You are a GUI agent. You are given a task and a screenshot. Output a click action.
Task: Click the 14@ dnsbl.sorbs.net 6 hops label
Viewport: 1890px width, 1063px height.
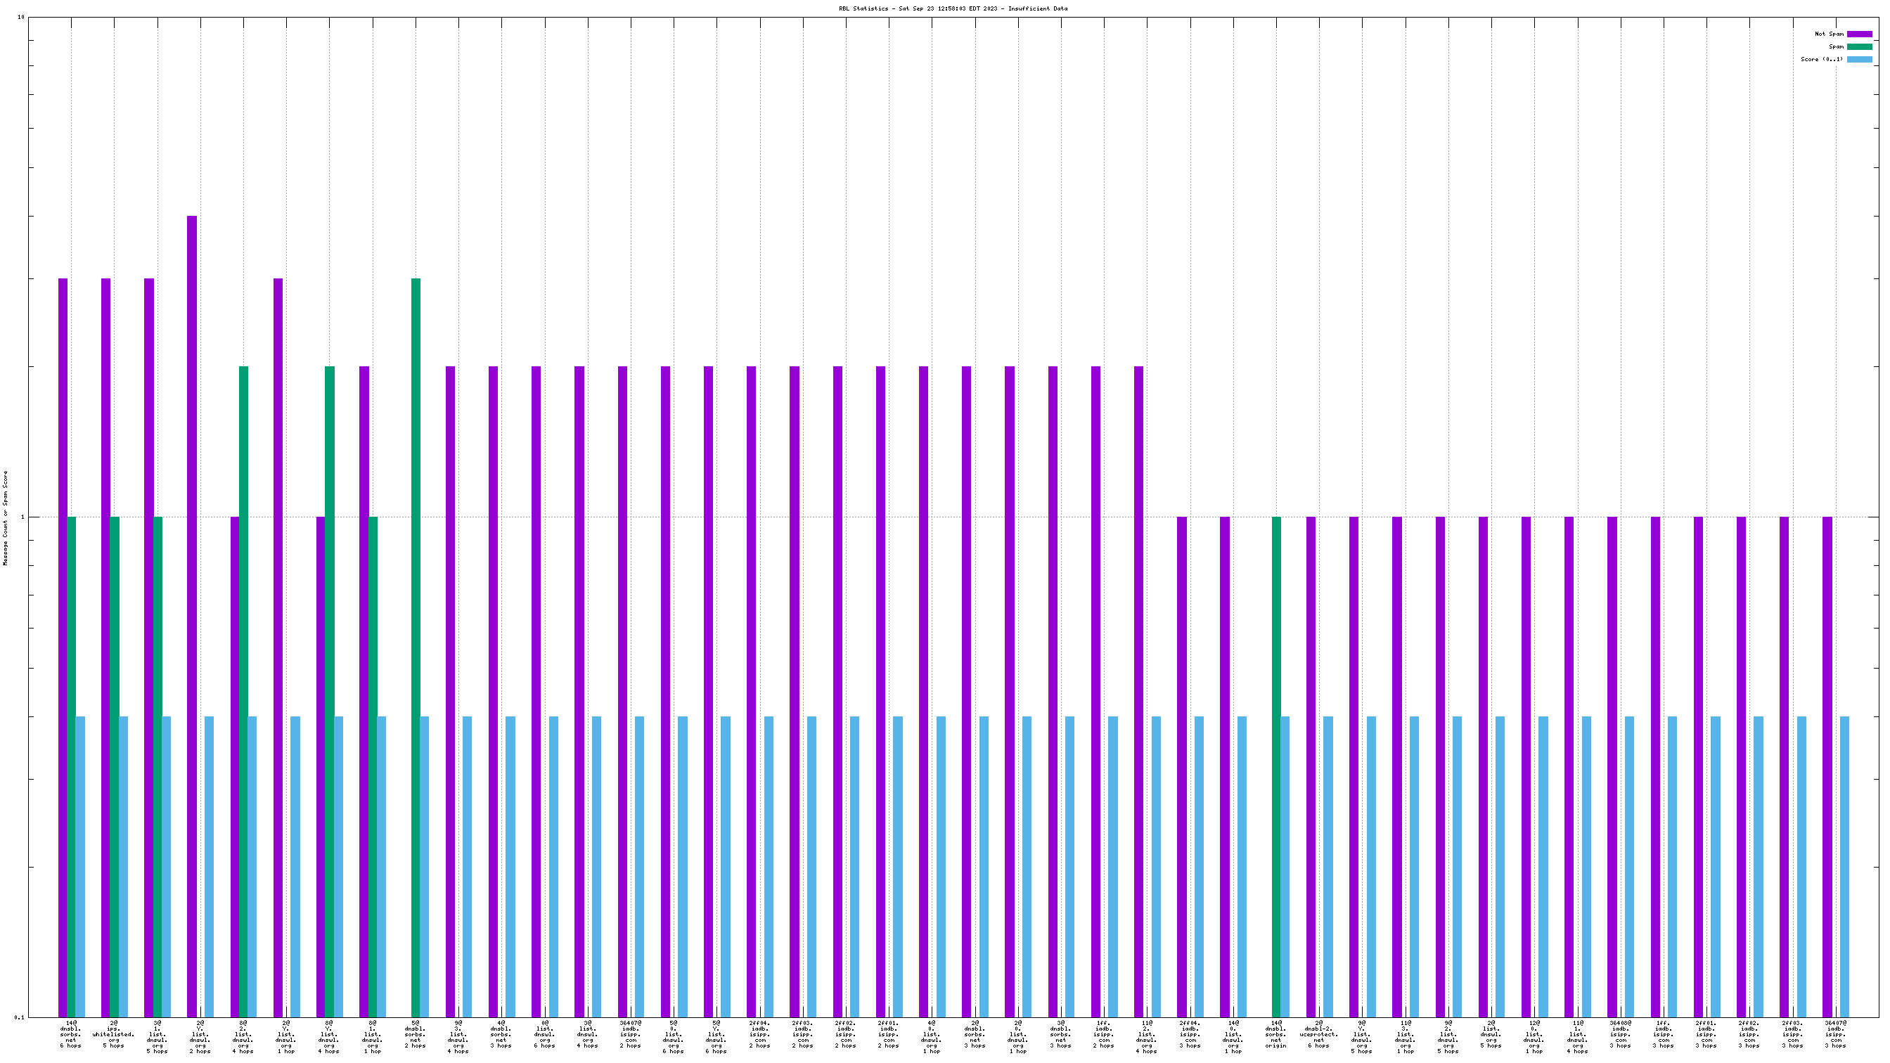point(71,1033)
